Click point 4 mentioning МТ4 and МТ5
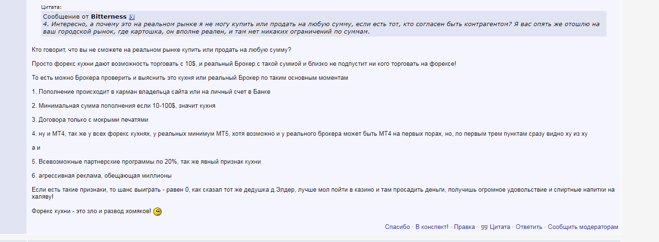 (x=309, y=134)
